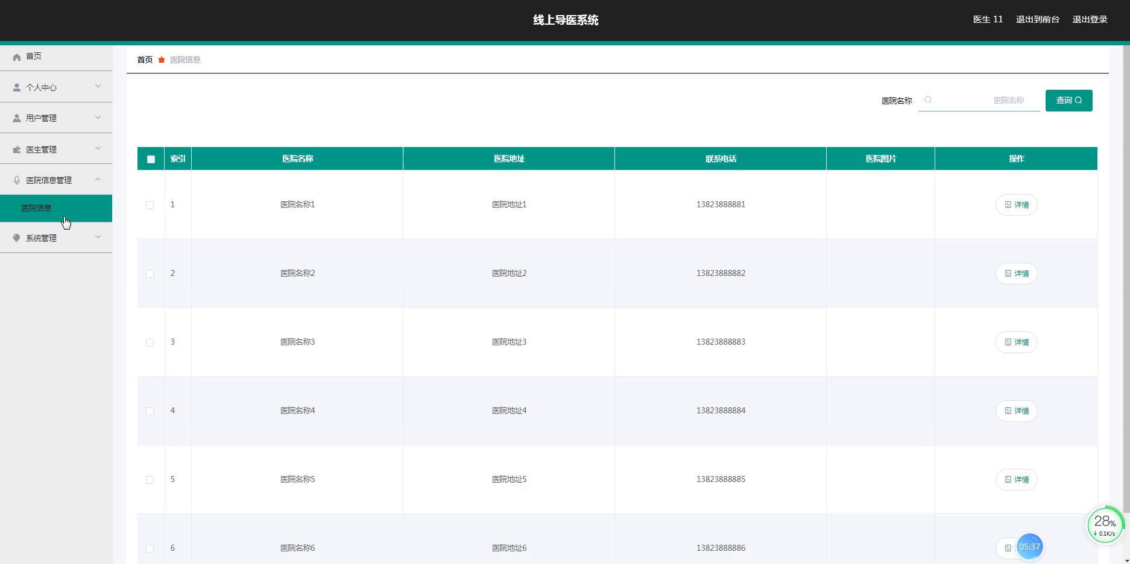Open 详情 for 医院名称5
Screen dimensions: 1130x564
pyautogui.click(x=1016, y=480)
